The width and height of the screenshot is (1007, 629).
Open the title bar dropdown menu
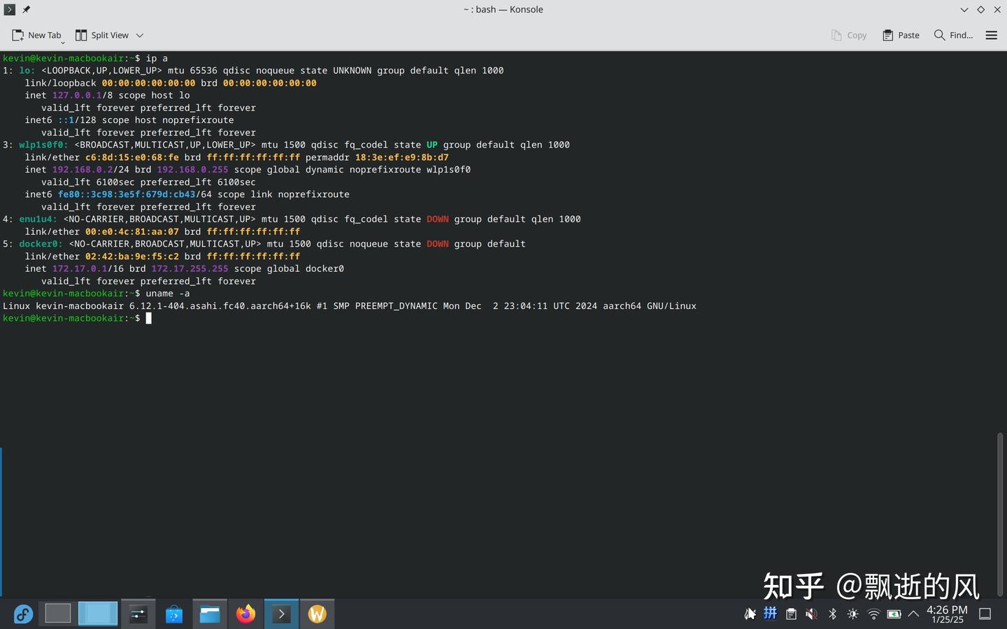coord(964,10)
